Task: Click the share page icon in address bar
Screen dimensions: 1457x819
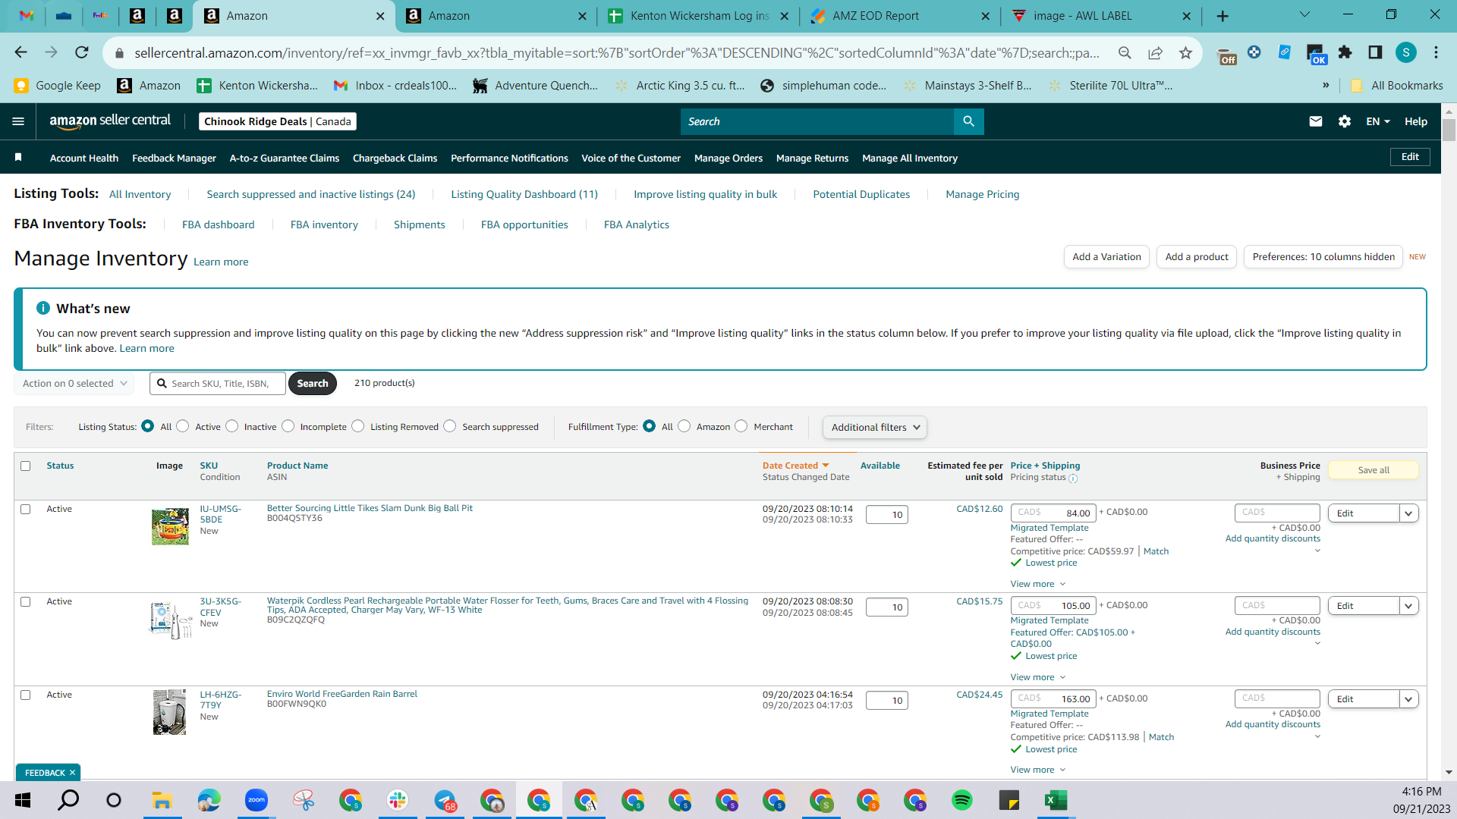Action: click(x=1155, y=52)
